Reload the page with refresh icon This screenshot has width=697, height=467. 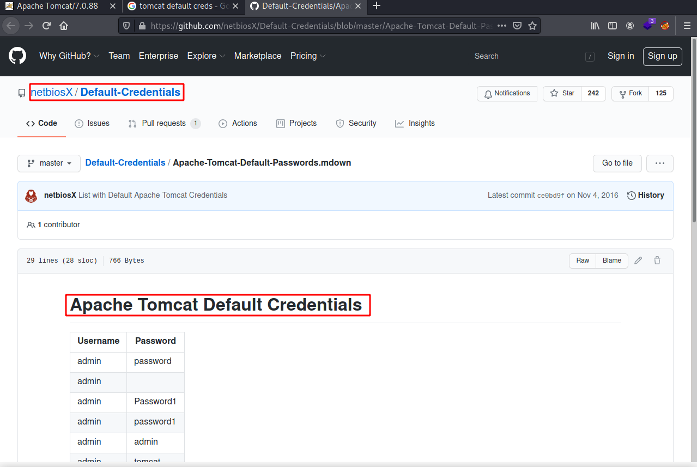(x=46, y=26)
